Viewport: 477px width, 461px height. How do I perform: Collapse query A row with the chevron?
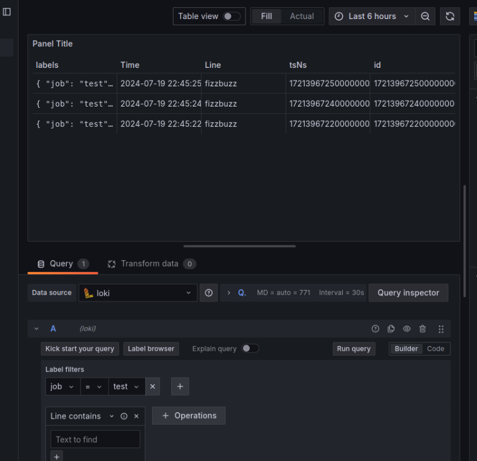(36, 329)
